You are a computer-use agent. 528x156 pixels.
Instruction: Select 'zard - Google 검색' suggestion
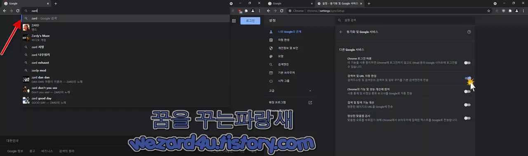point(125,18)
